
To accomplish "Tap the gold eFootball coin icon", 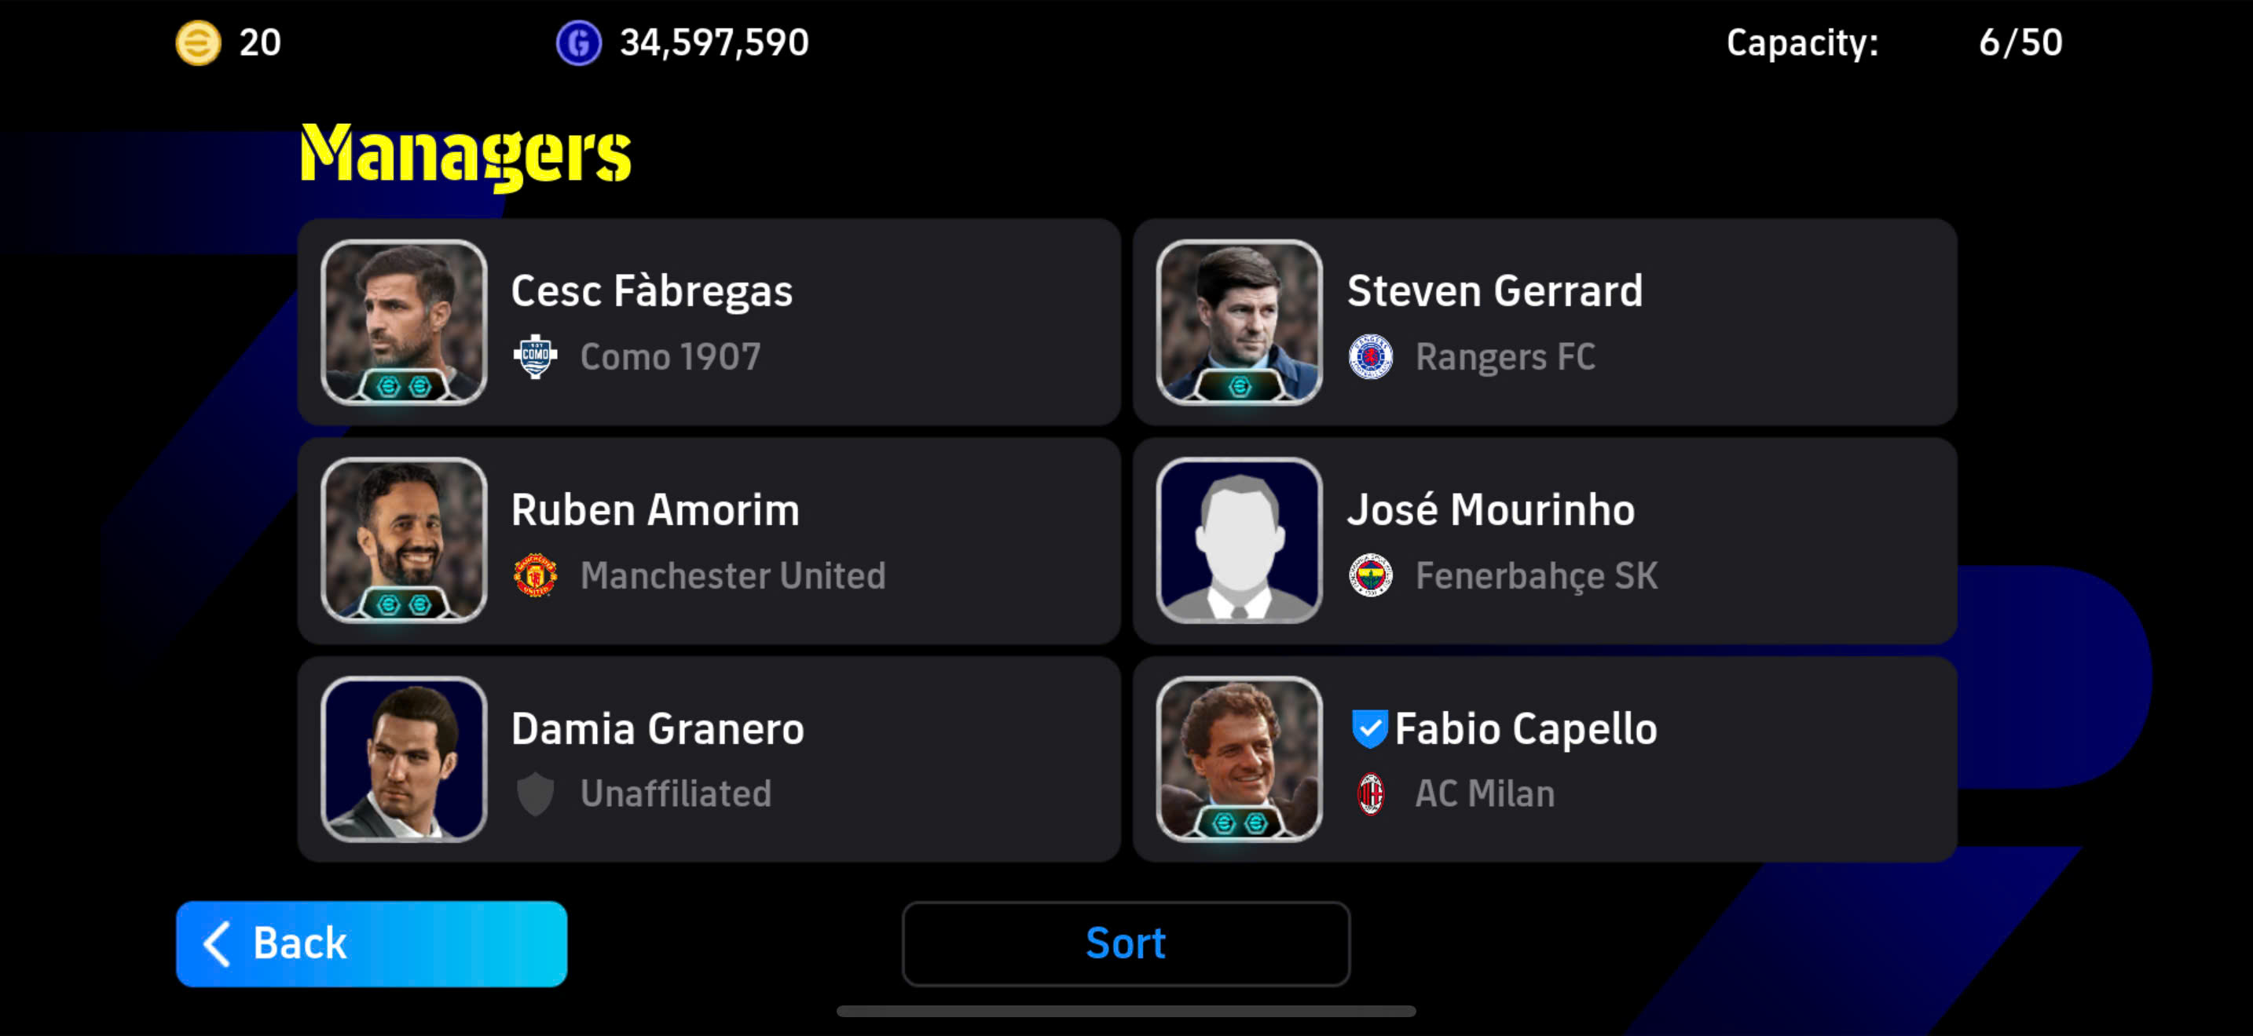I will tap(199, 43).
